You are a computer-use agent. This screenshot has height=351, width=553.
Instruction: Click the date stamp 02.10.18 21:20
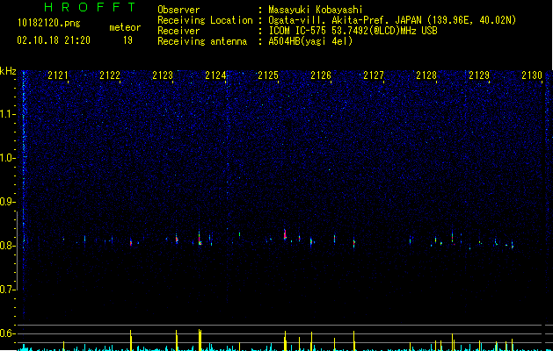coord(54,40)
